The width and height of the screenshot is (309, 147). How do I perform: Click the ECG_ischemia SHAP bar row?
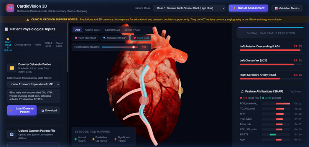tap(271, 104)
